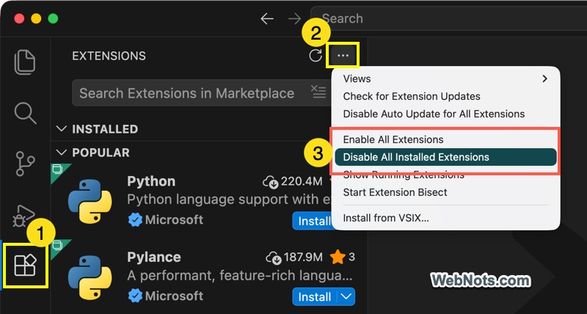Go back using the left arrow
The height and width of the screenshot is (314, 587).
pyautogui.click(x=267, y=18)
